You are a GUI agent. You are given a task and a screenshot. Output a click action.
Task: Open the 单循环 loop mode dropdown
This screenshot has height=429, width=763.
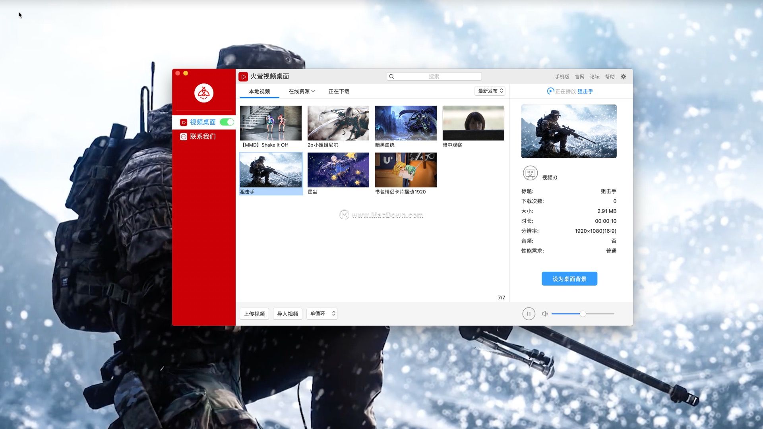point(322,314)
